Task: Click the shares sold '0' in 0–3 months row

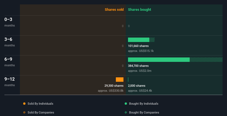Action: tap(123, 26)
